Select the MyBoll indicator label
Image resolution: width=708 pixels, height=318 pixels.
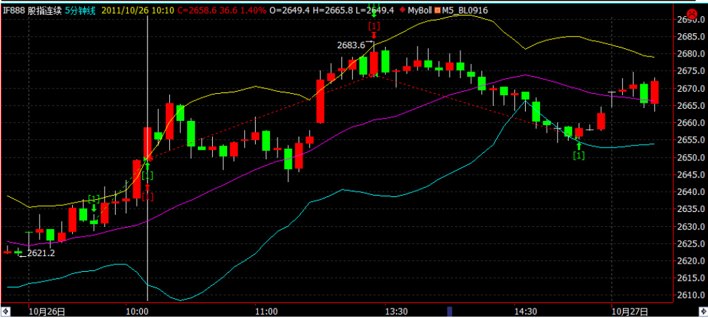[x=419, y=11]
